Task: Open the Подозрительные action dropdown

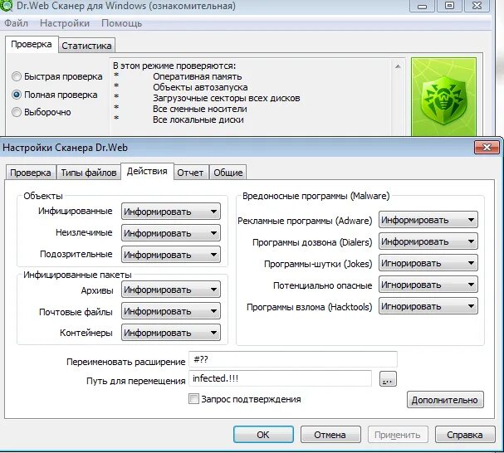Action: click(x=171, y=255)
